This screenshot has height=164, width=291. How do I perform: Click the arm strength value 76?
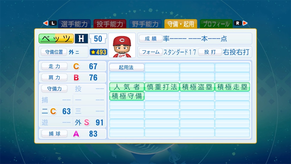point(93,77)
